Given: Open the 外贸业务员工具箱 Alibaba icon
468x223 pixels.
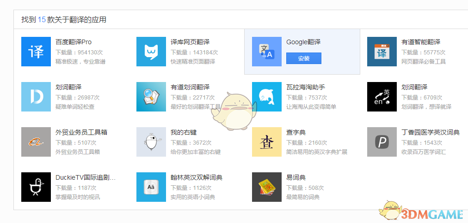Looking at the screenshot, I should 36,142.
